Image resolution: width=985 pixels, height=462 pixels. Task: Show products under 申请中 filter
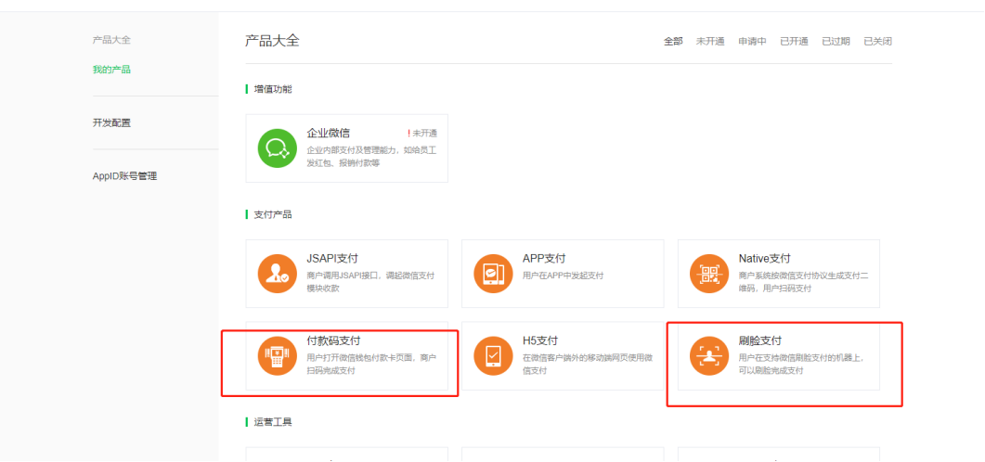(x=752, y=42)
